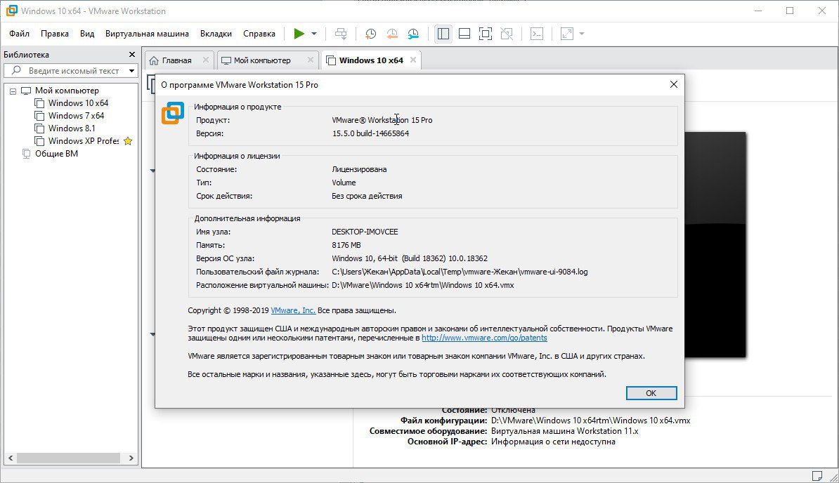Select Windows 10 x64 in the library tree

pyautogui.click(x=78, y=103)
